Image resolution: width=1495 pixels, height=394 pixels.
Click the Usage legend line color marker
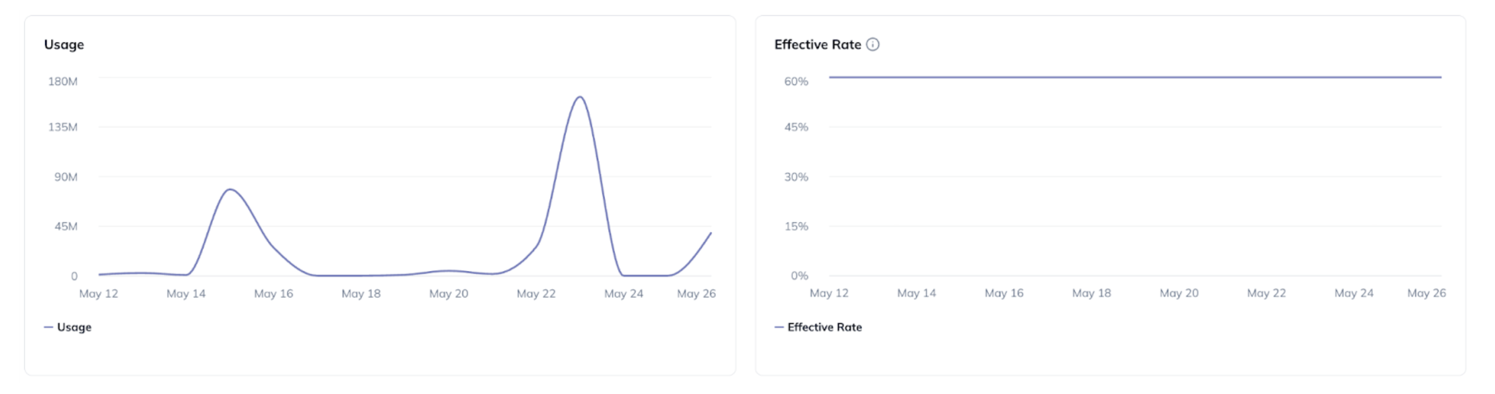[48, 327]
